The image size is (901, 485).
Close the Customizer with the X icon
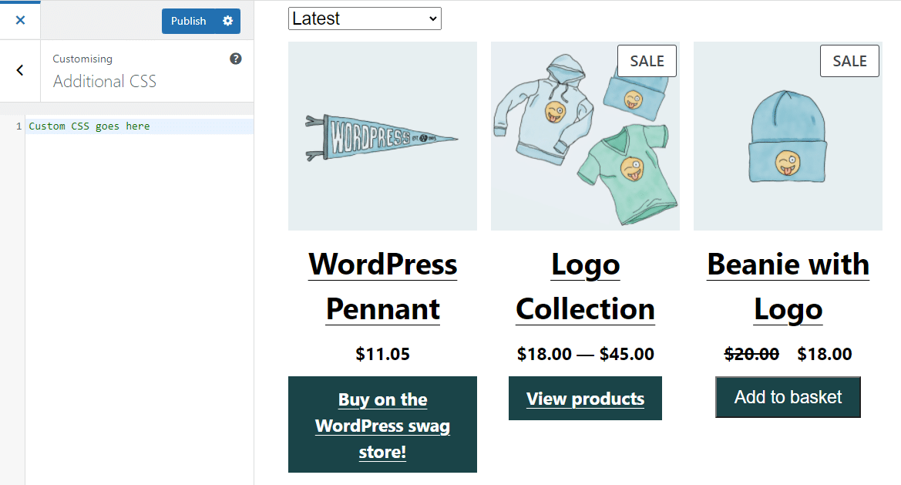pos(20,20)
